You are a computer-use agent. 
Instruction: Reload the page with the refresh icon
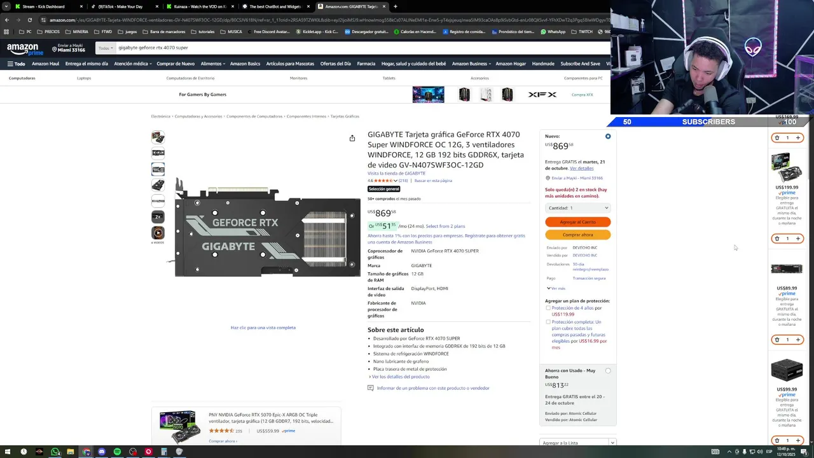click(x=29, y=20)
